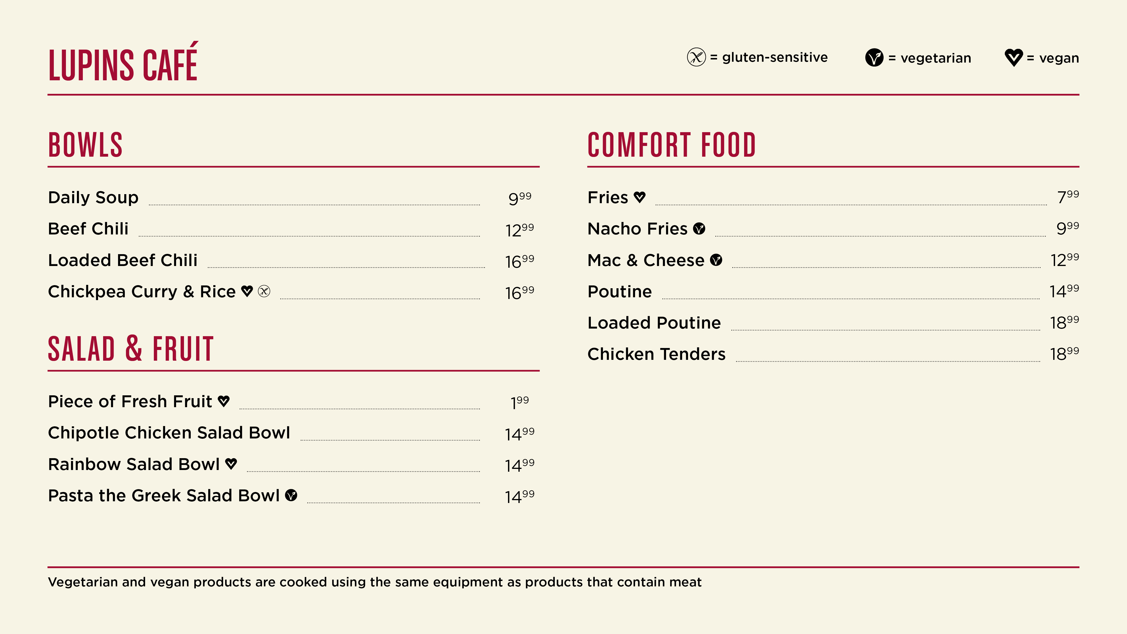The width and height of the screenshot is (1127, 634).
Task: Click vegan heart beside Piece of Fresh Fruit
Action: (x=223, y=401)
